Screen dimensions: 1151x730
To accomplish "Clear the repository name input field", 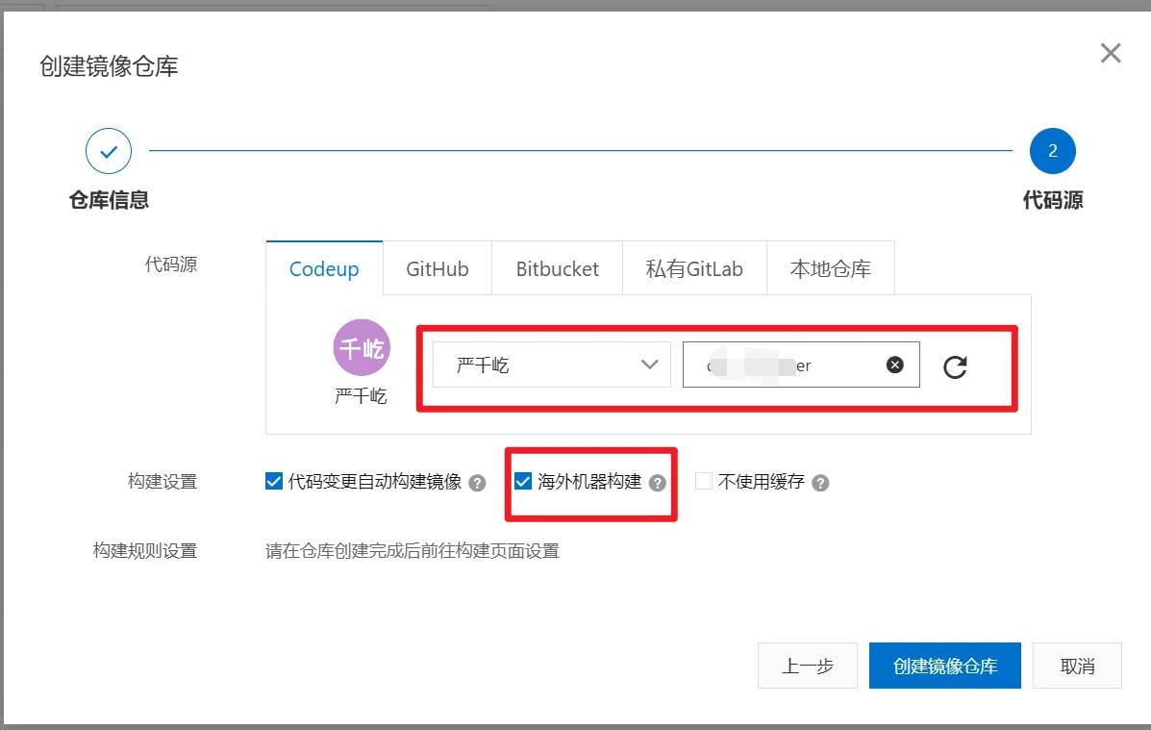I will 894,365.
